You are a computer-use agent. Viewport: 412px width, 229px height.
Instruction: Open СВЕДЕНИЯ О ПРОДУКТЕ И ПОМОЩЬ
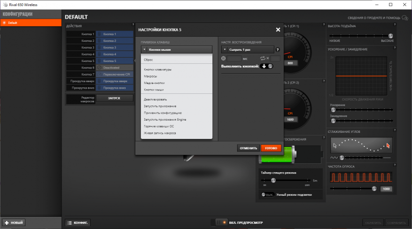374,18
